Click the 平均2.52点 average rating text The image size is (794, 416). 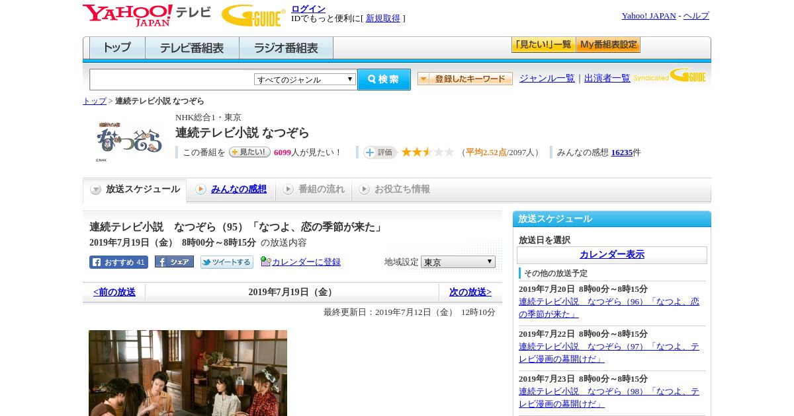point(486,153)
